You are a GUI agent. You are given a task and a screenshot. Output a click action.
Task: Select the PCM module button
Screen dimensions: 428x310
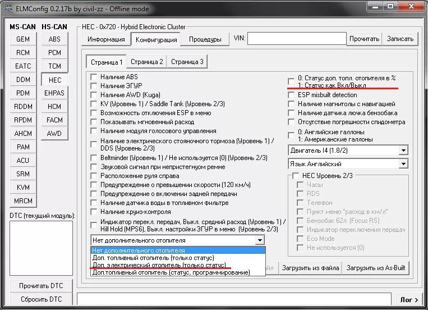[54, 52]
